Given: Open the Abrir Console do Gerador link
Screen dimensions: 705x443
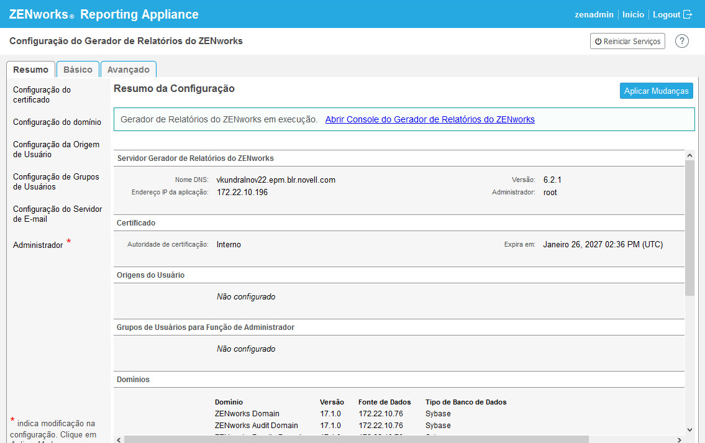Looking at the screenshot, I should click(x=430, y=119).
